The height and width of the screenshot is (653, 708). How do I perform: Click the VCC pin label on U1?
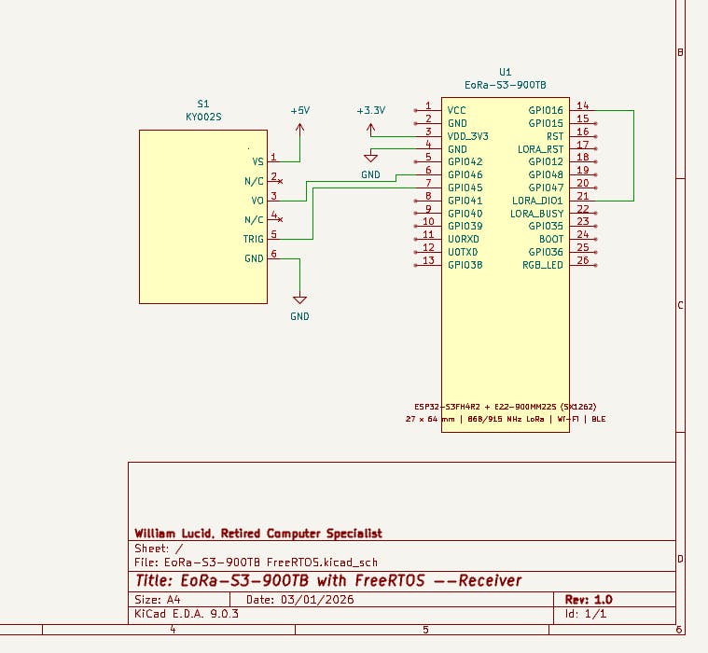[456, 110]
